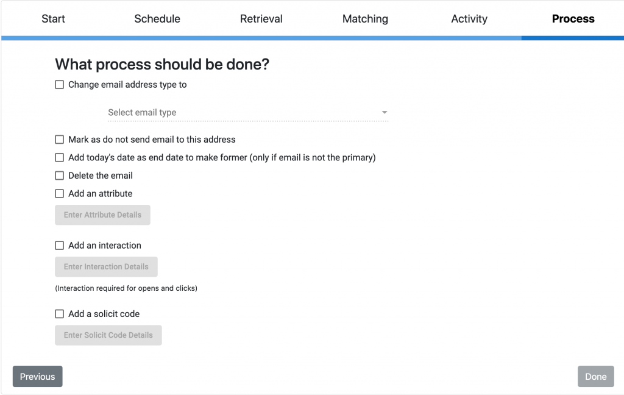Select the Matching tab
The width and height of the screenshot is (624, 395).
pos(366,19)
